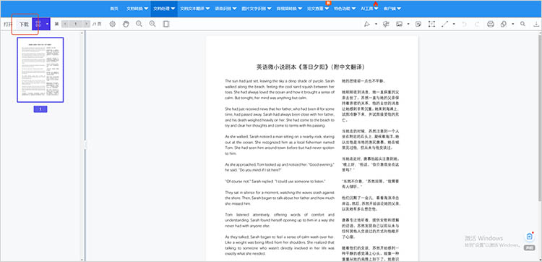
Task: Open the viewer settings gear icon
Action: pyautogui.click(x=112, y=24)
